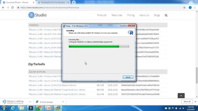198x111 pixels.
Task: Reload the RStudio download page
Action: (x=12, y=7)
